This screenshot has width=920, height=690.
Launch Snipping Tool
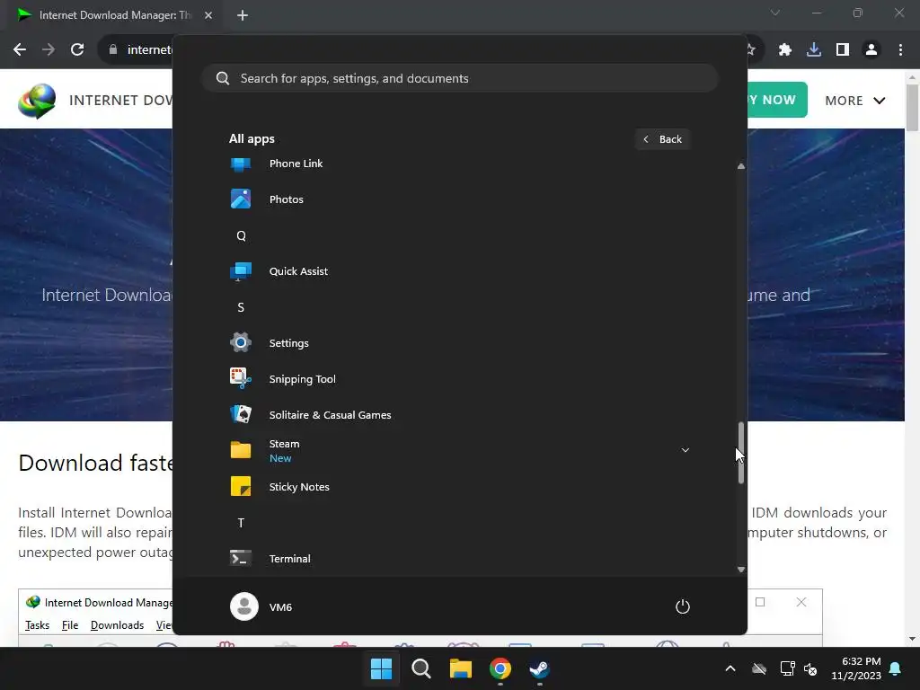tap(459, 379)
